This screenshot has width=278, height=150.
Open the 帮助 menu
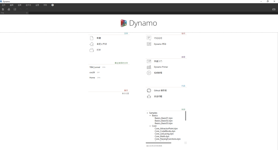pos(45,5)
